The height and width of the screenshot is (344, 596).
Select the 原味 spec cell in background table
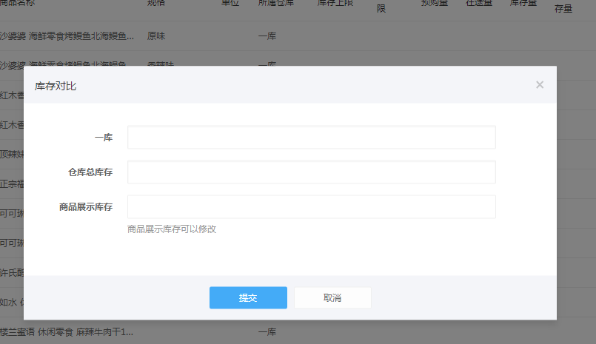156,36
